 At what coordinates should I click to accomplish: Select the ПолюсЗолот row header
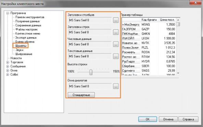coord(131,48)
